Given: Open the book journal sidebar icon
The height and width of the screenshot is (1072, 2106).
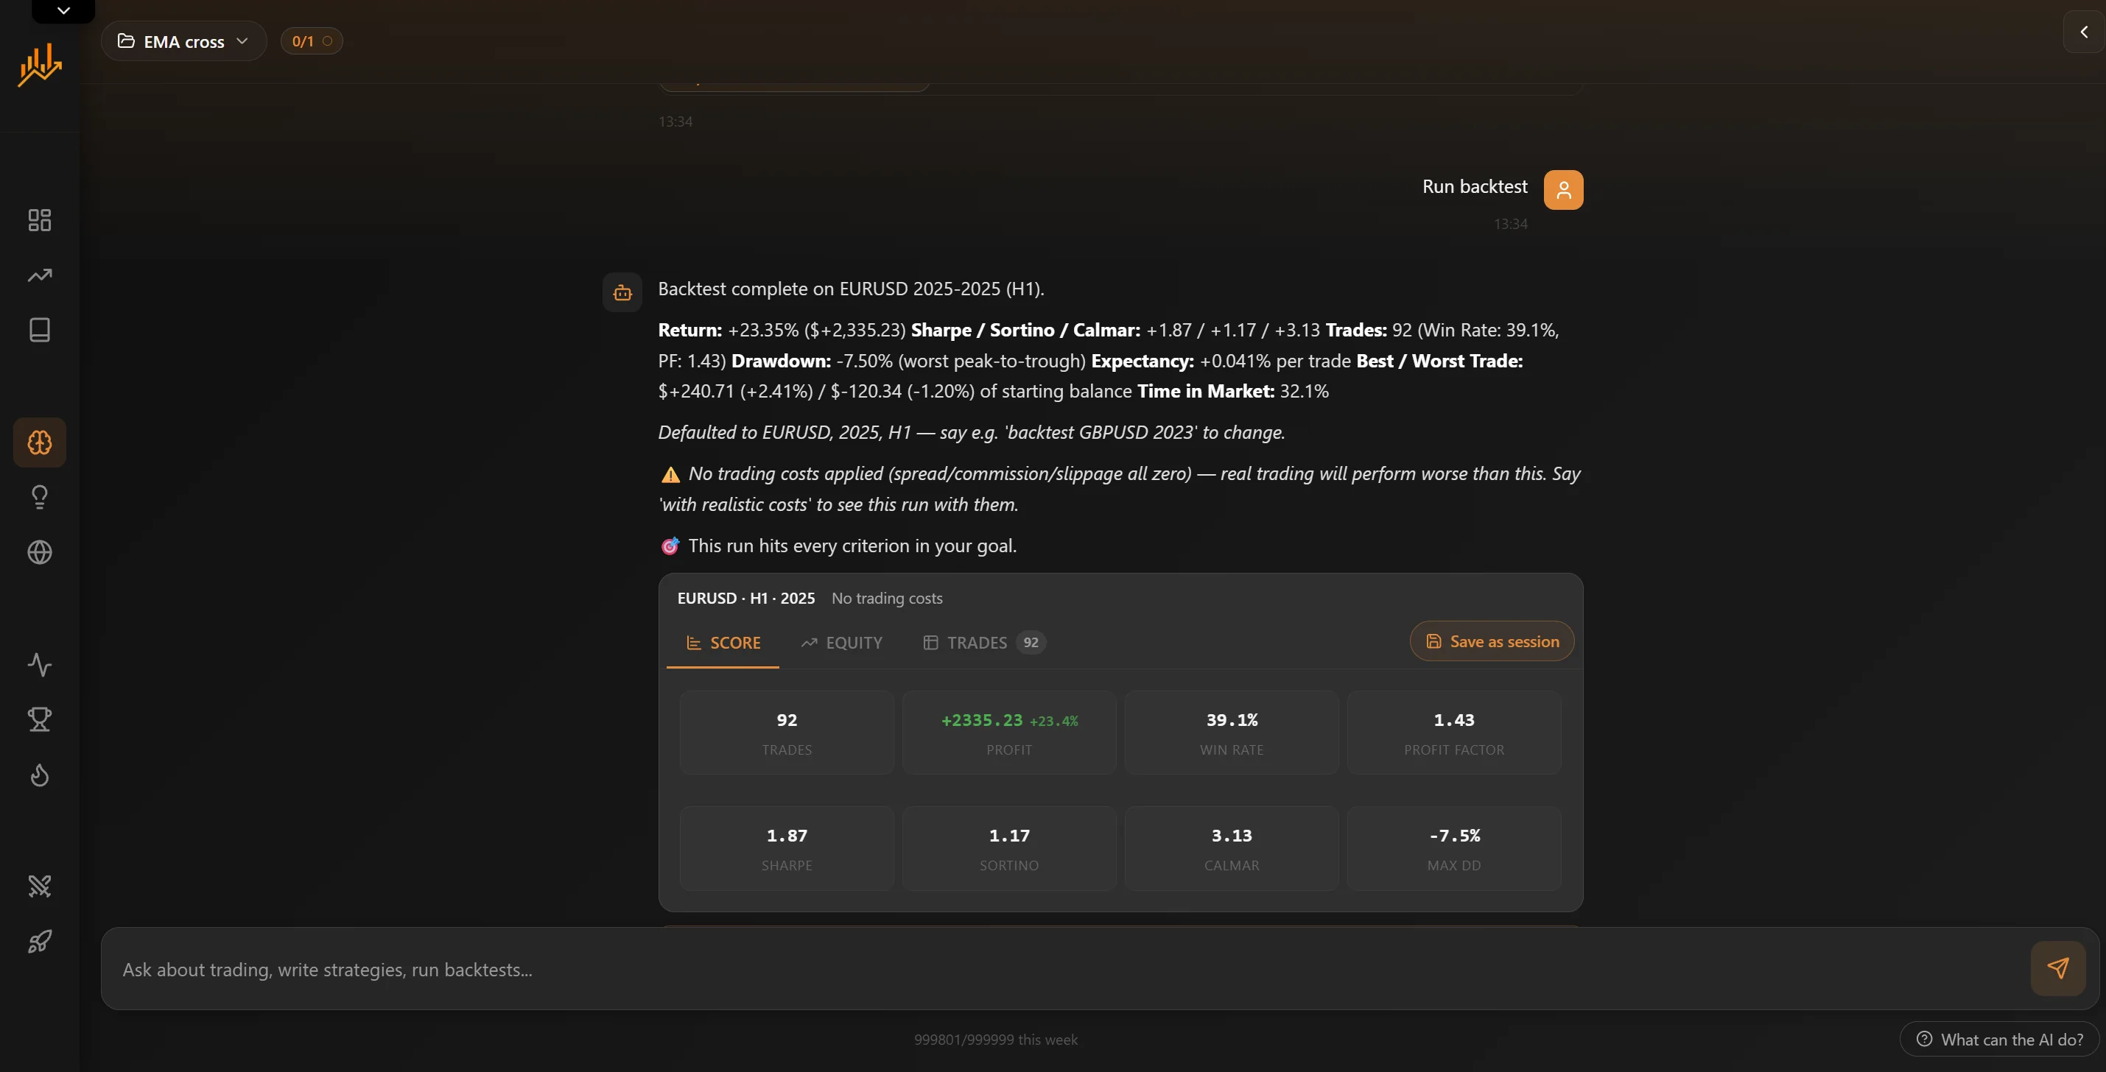Looking at the screenshot, I should [39, 330].
